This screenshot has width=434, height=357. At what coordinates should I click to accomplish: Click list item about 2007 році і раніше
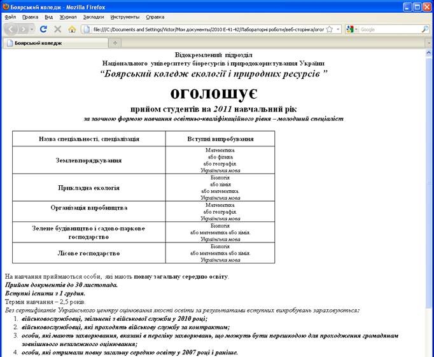130,353
